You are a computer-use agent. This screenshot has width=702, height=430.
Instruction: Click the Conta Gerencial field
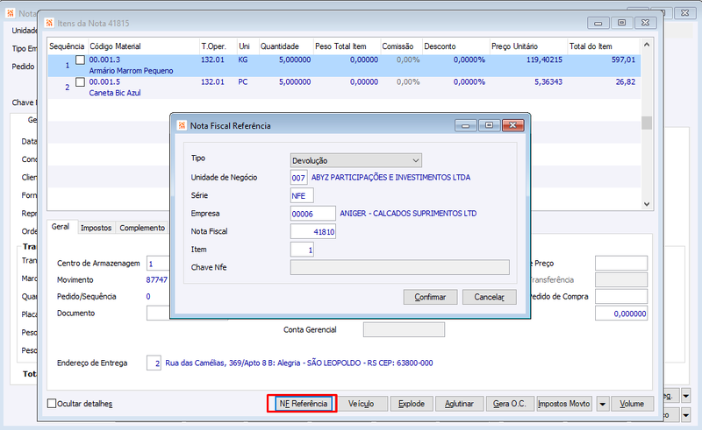tap(404, 330)
